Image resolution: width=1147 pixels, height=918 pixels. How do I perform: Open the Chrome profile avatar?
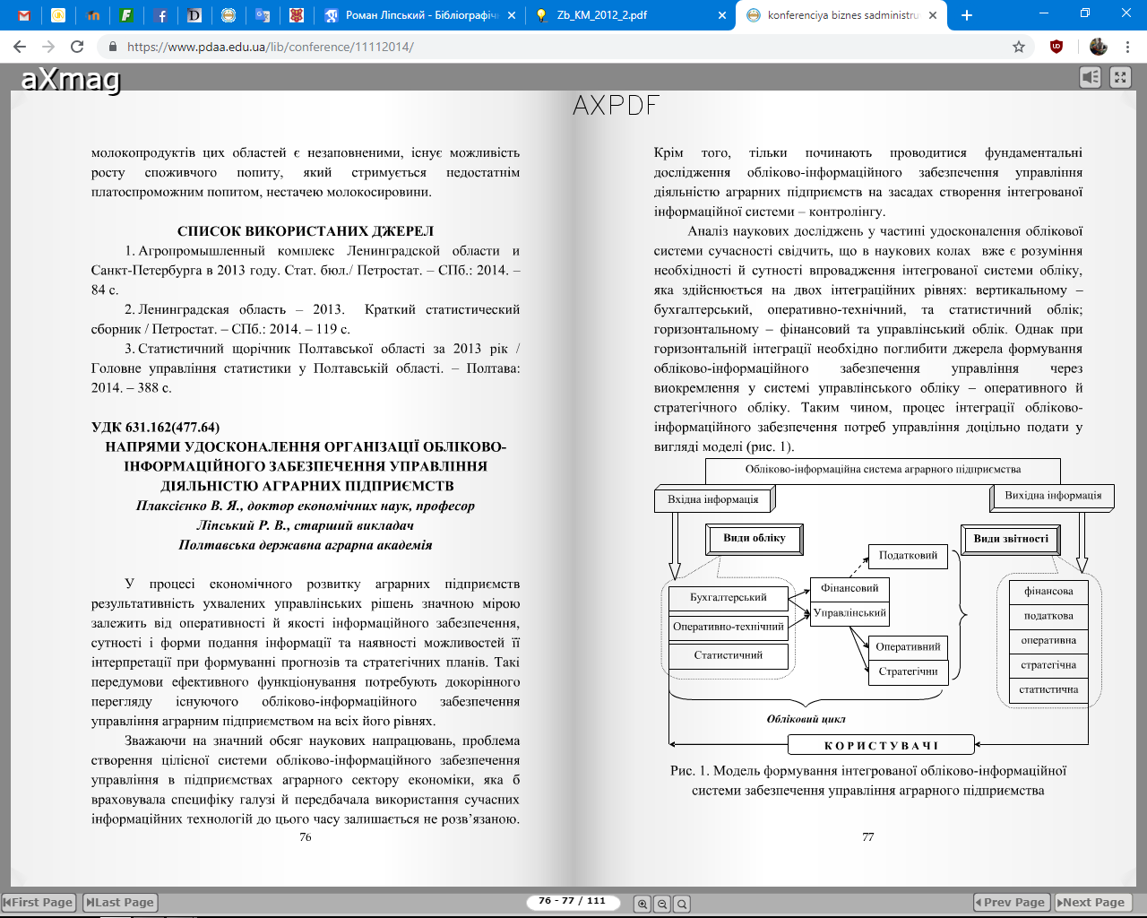pyautogui.click(x=1099, y=47)
